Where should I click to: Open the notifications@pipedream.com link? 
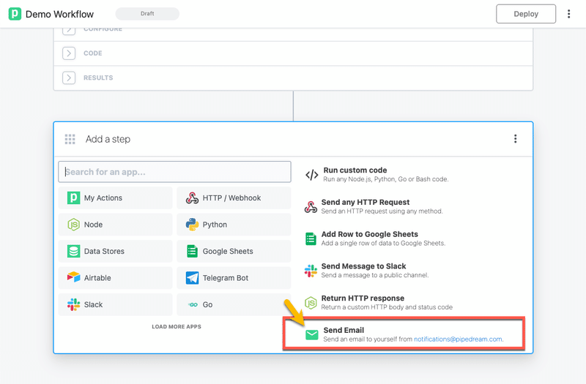458,339
